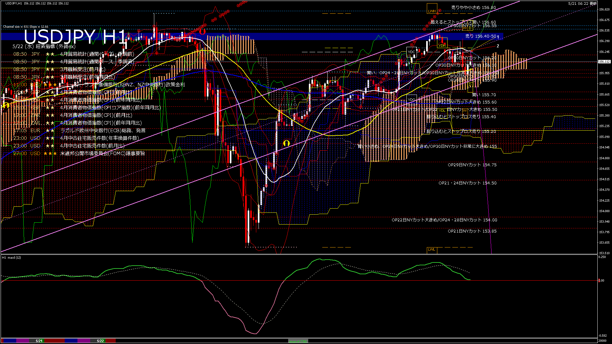Click the CPIコア指数 (前年同月比) row
The width and height of the screenshot is (612, 344).
click(x=87, y=108)
